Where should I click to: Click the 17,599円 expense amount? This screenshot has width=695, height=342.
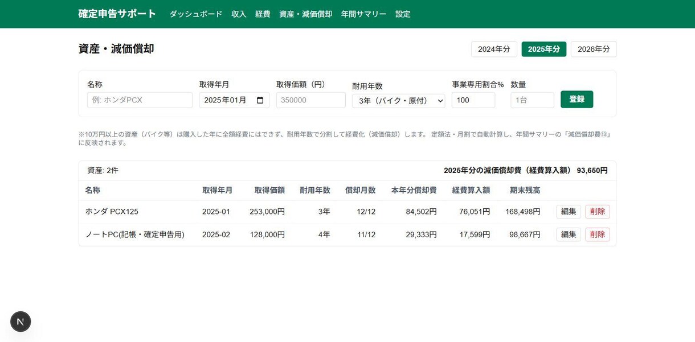[475, 234]
